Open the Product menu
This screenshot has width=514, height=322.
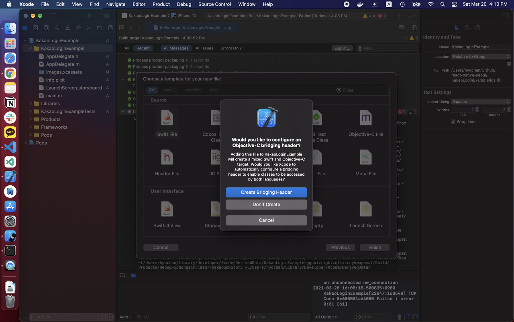(161, 4)
